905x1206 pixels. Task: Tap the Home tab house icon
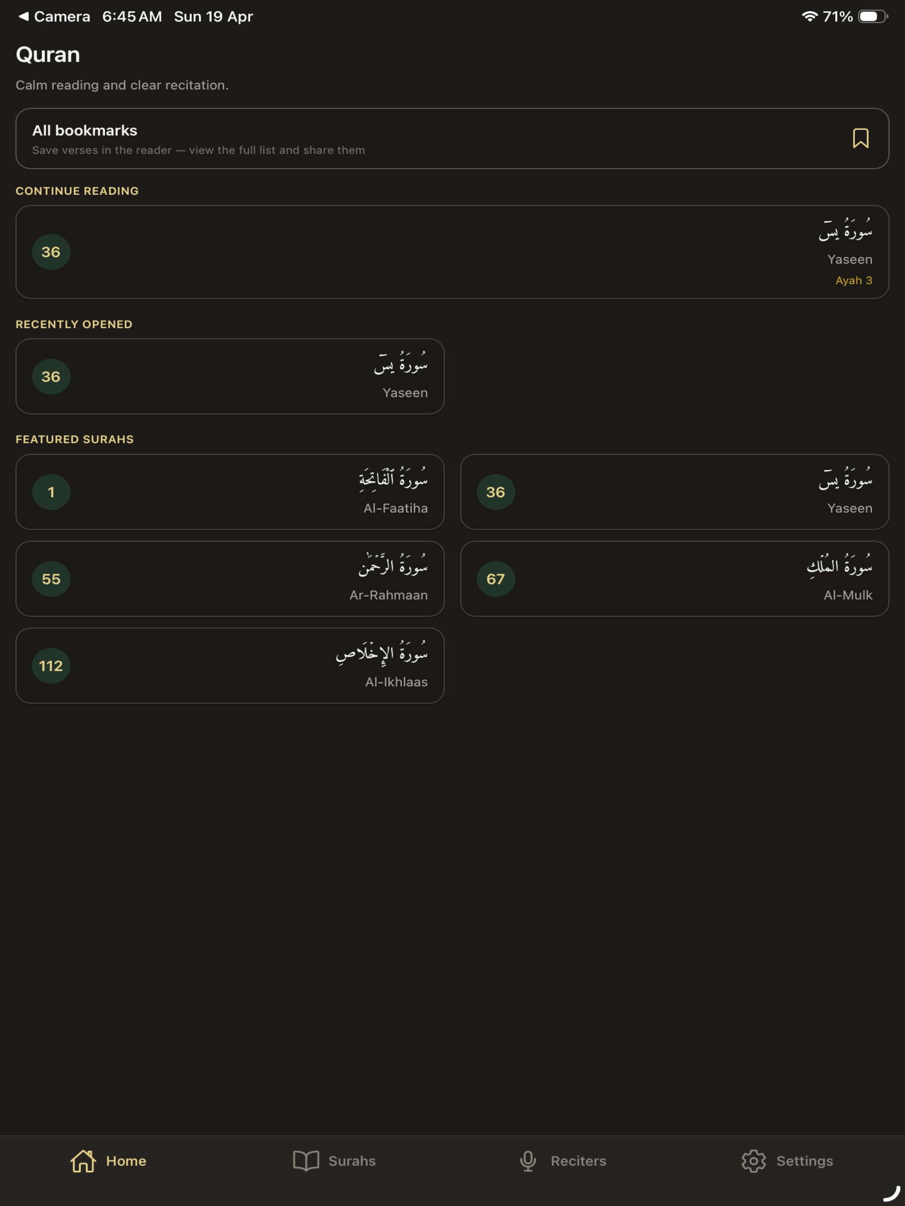coord(83,1161)
